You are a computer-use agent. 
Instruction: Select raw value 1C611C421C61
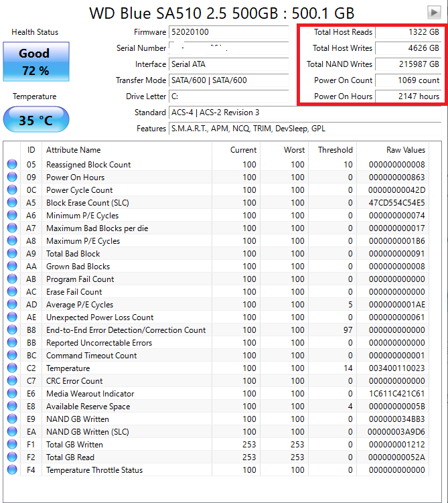(x=396, y=394)
